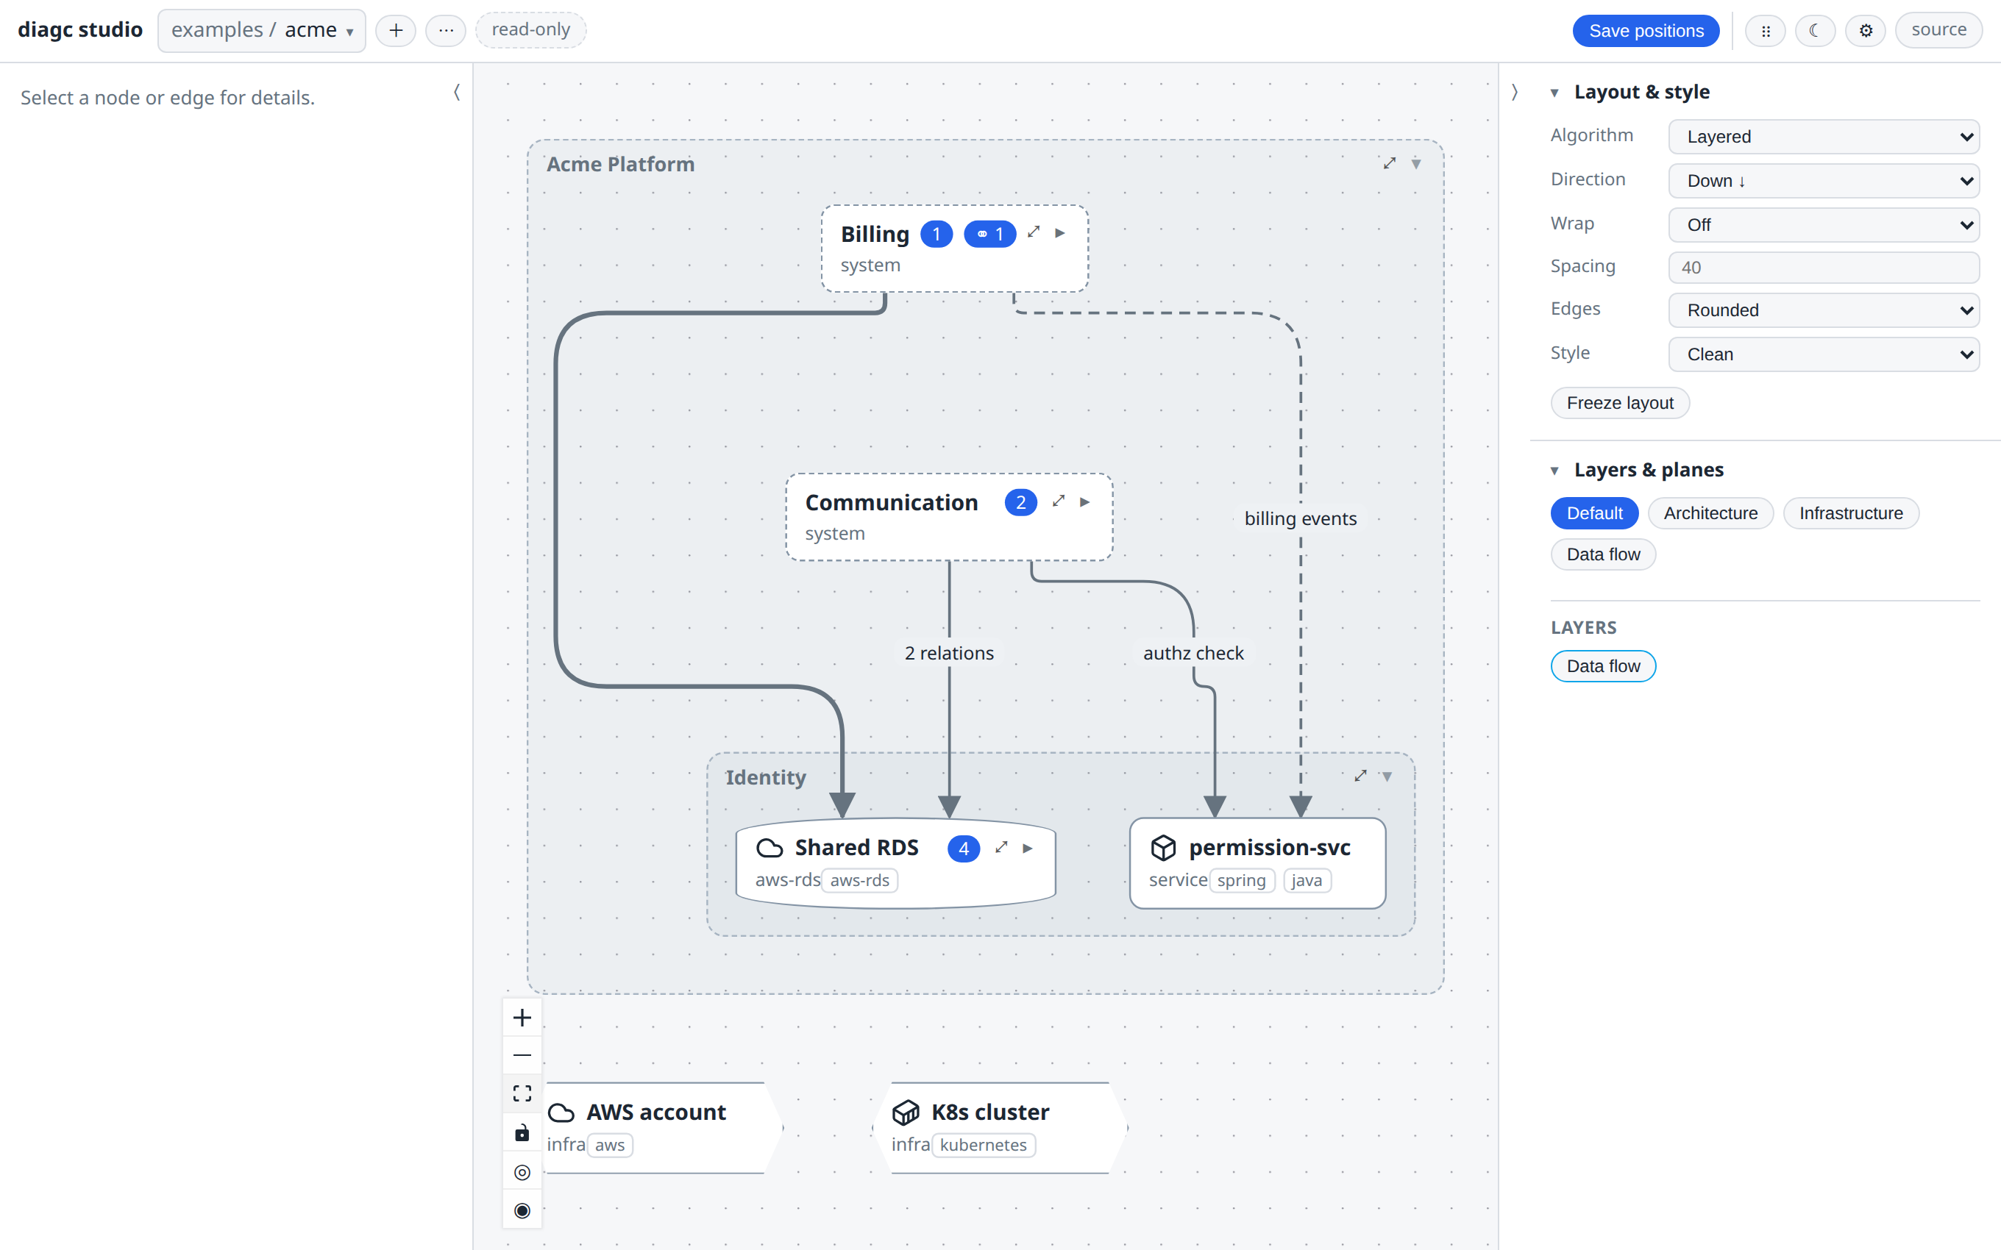Open the Style dropdown
This screenshot has height=1250, width=2001.
coord(1823,354)
